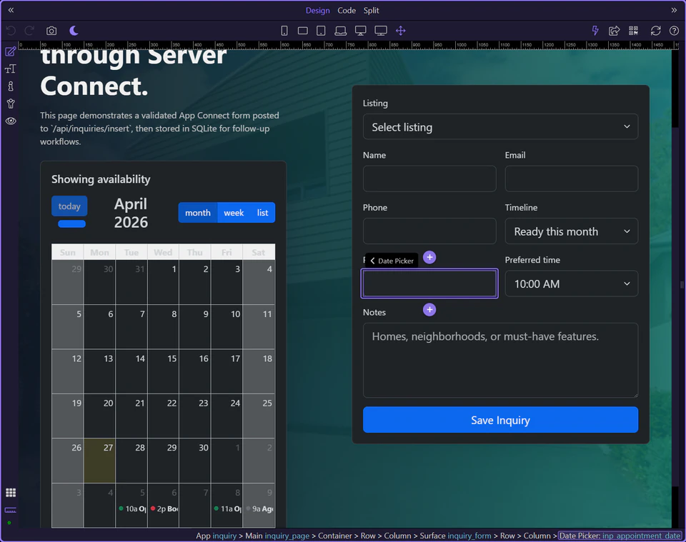
Task: Switch to the Split view tab
Action: (371, 10)
